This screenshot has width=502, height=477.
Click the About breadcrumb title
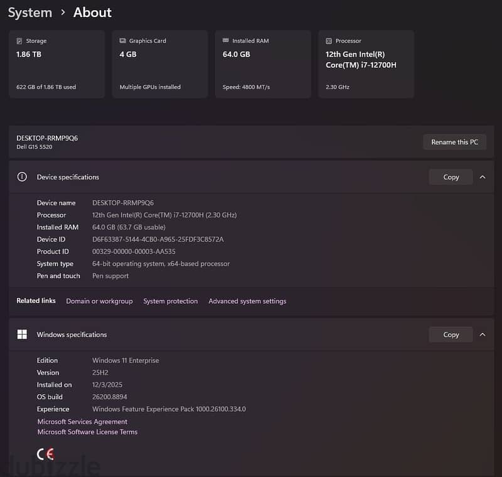92,13
